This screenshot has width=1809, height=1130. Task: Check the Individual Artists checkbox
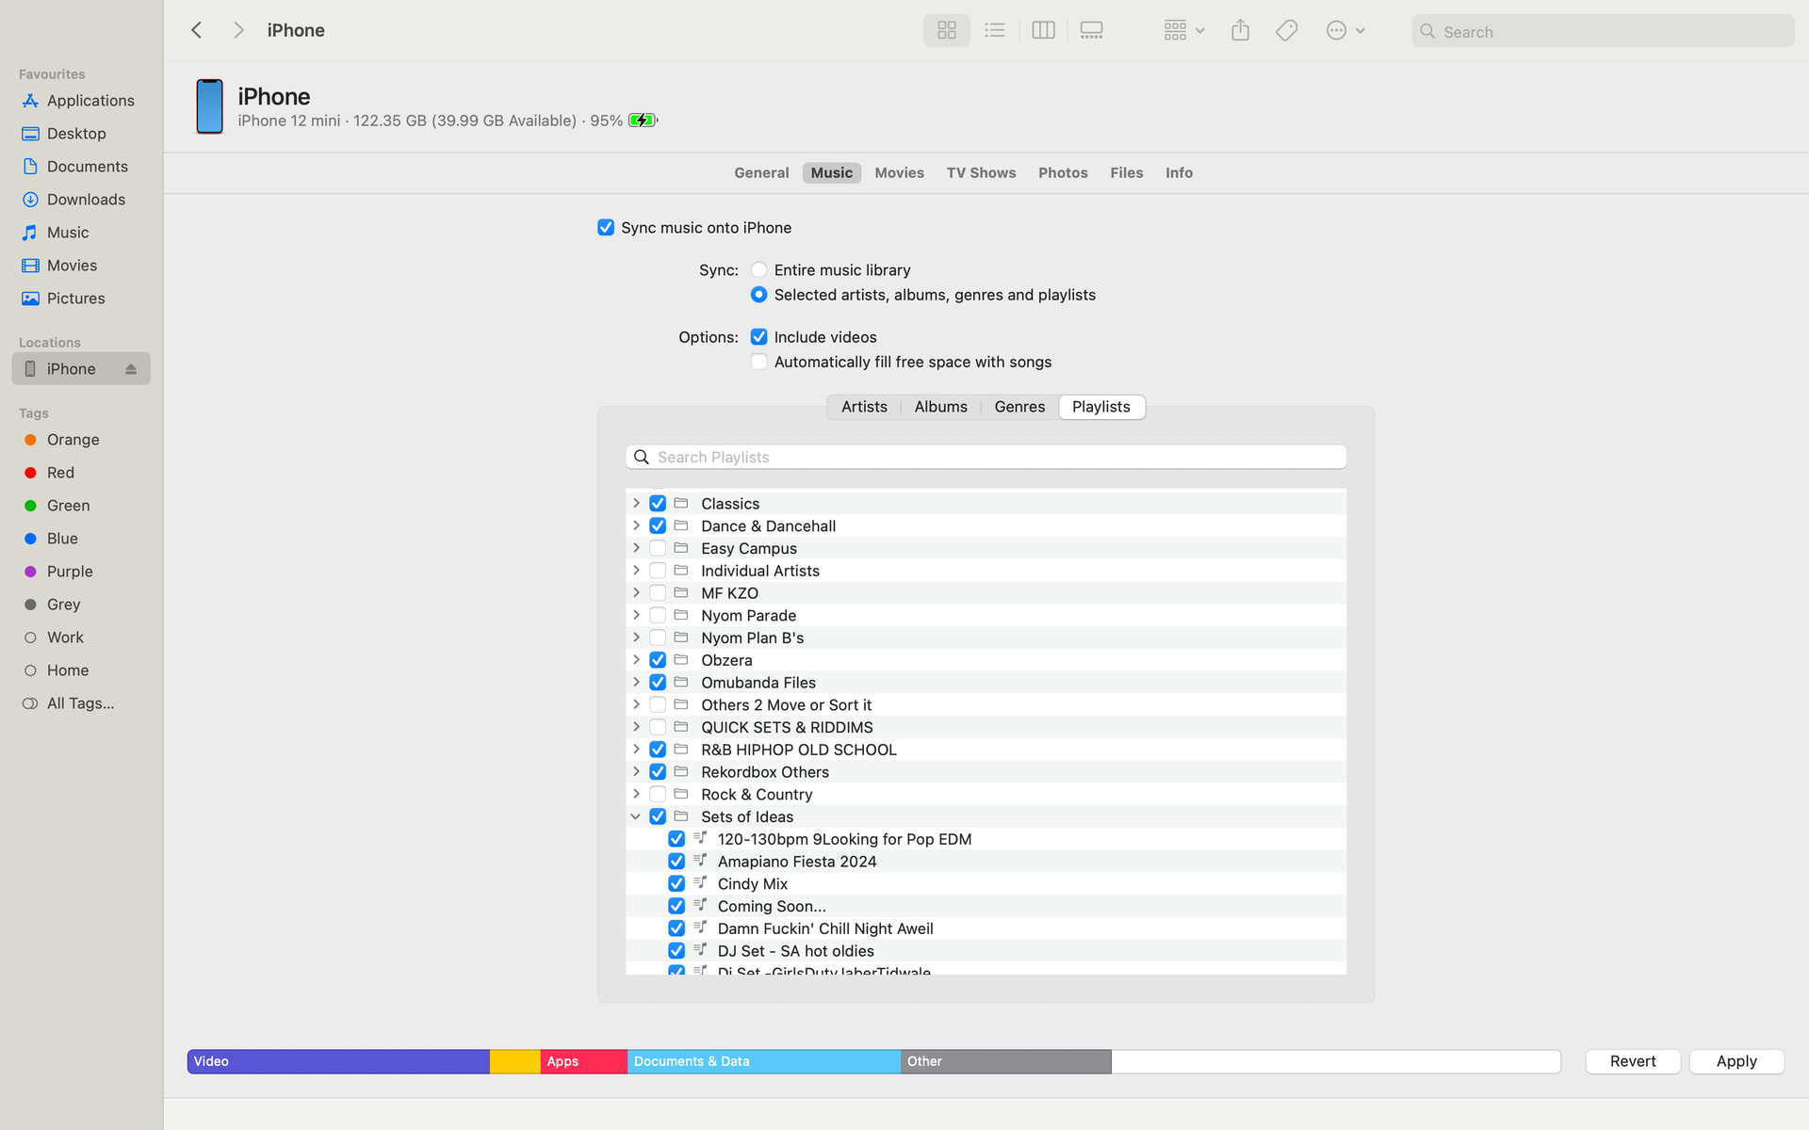(658, 571)
